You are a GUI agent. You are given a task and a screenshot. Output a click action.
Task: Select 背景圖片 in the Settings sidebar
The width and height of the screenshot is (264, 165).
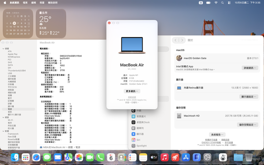tap(141, 116)
